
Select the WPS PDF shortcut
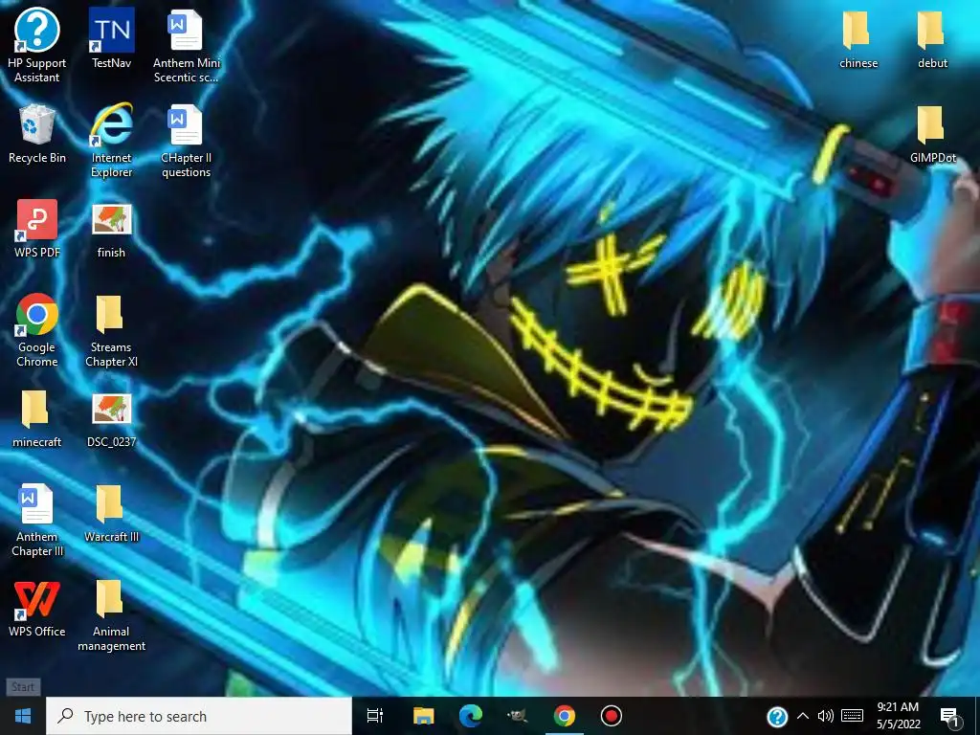coord(37,229)
